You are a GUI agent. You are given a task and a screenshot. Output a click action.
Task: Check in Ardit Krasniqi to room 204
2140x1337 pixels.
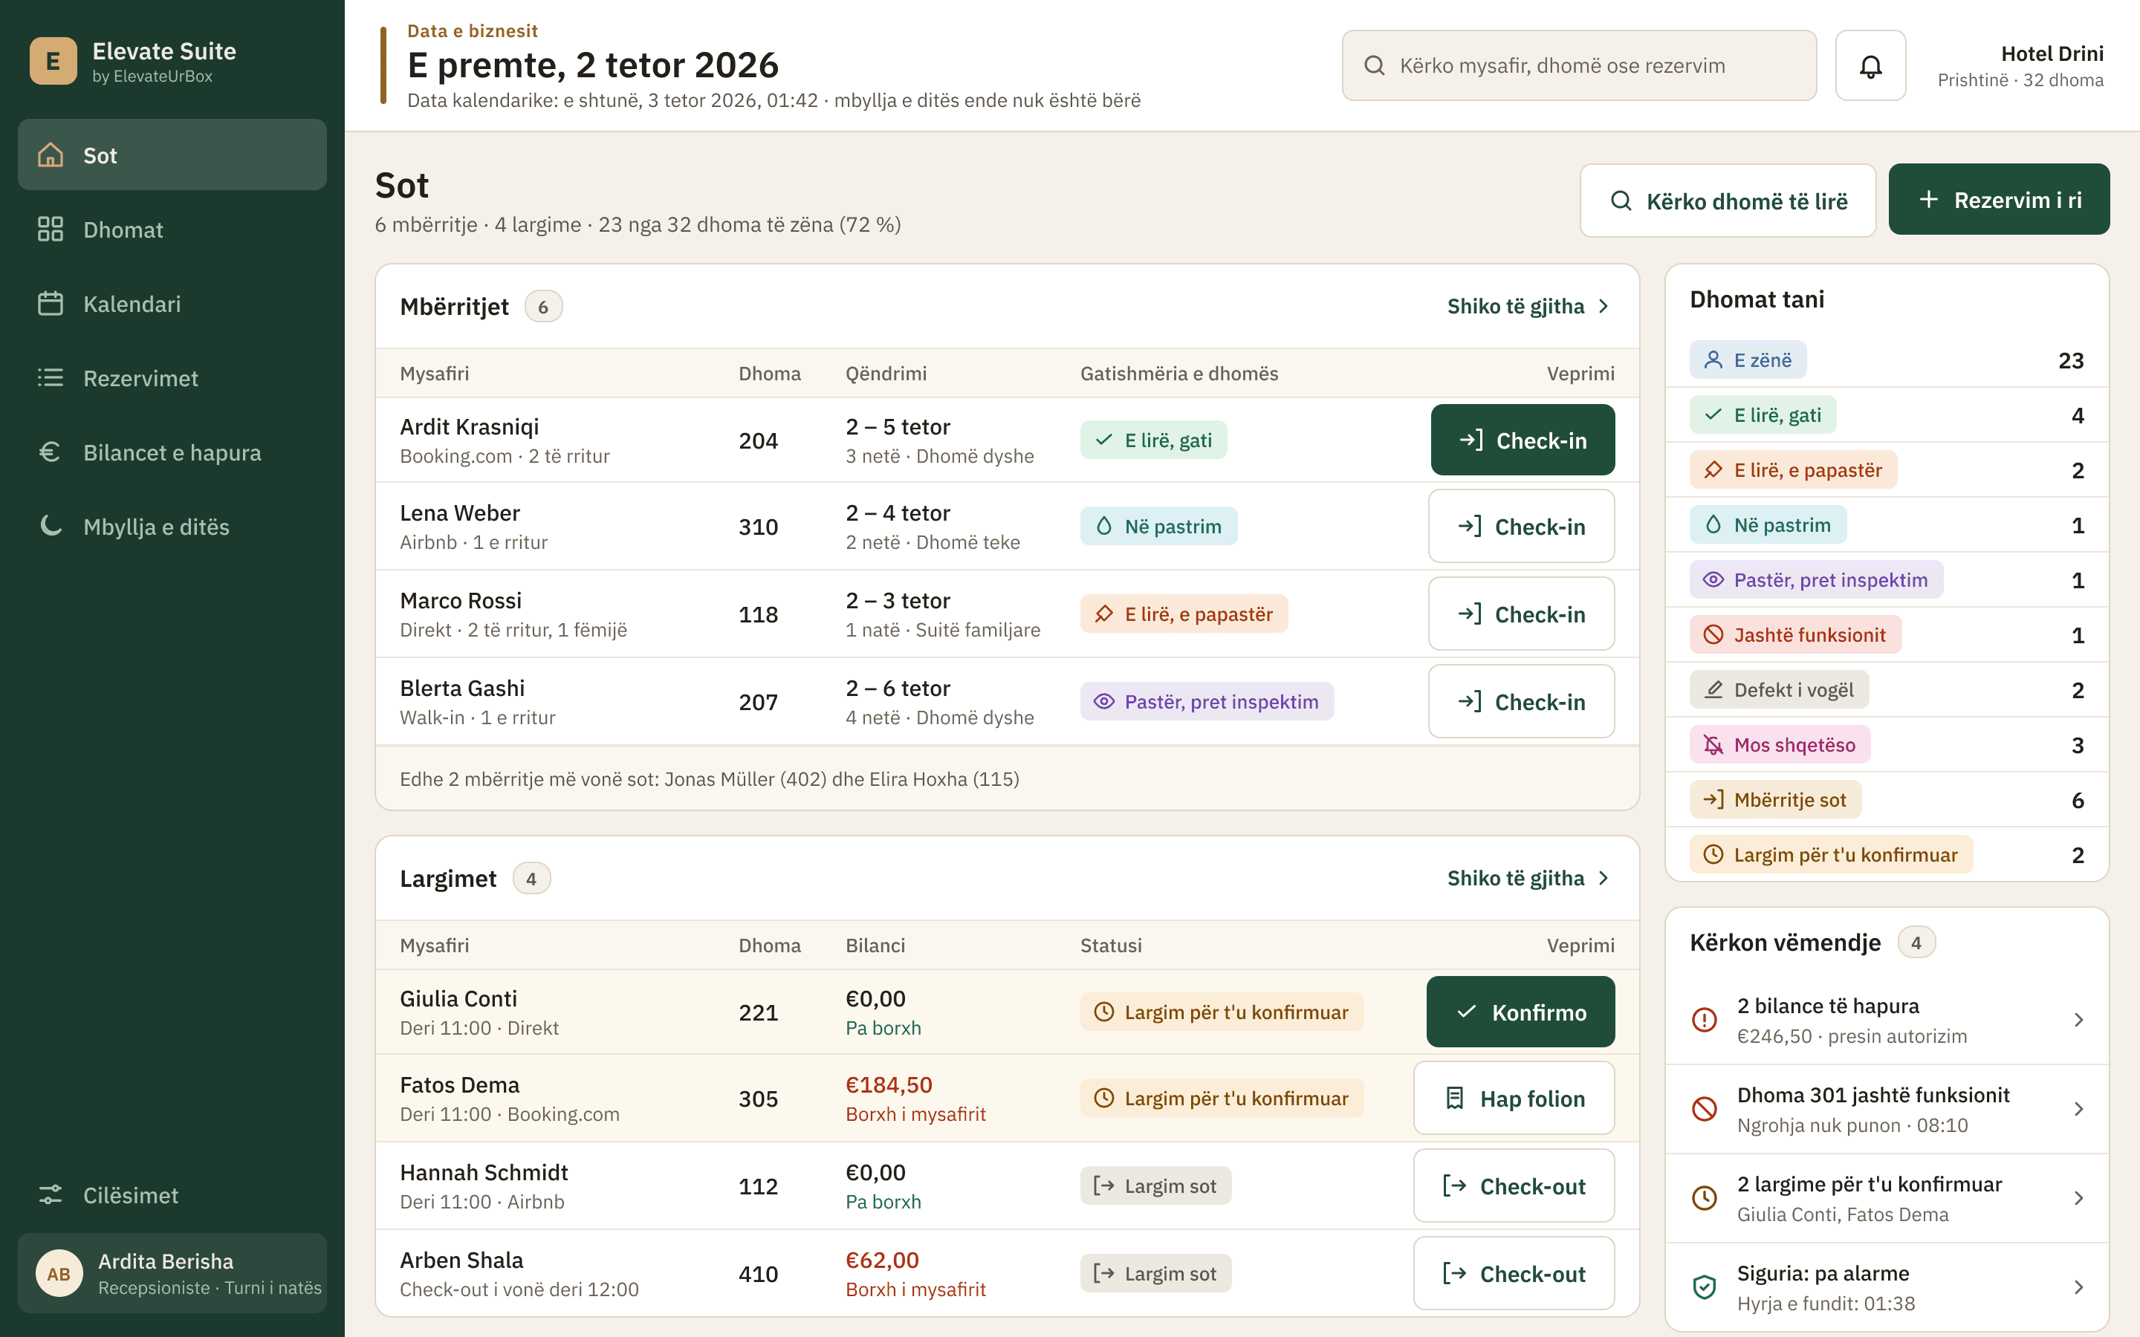(1523, 440)
